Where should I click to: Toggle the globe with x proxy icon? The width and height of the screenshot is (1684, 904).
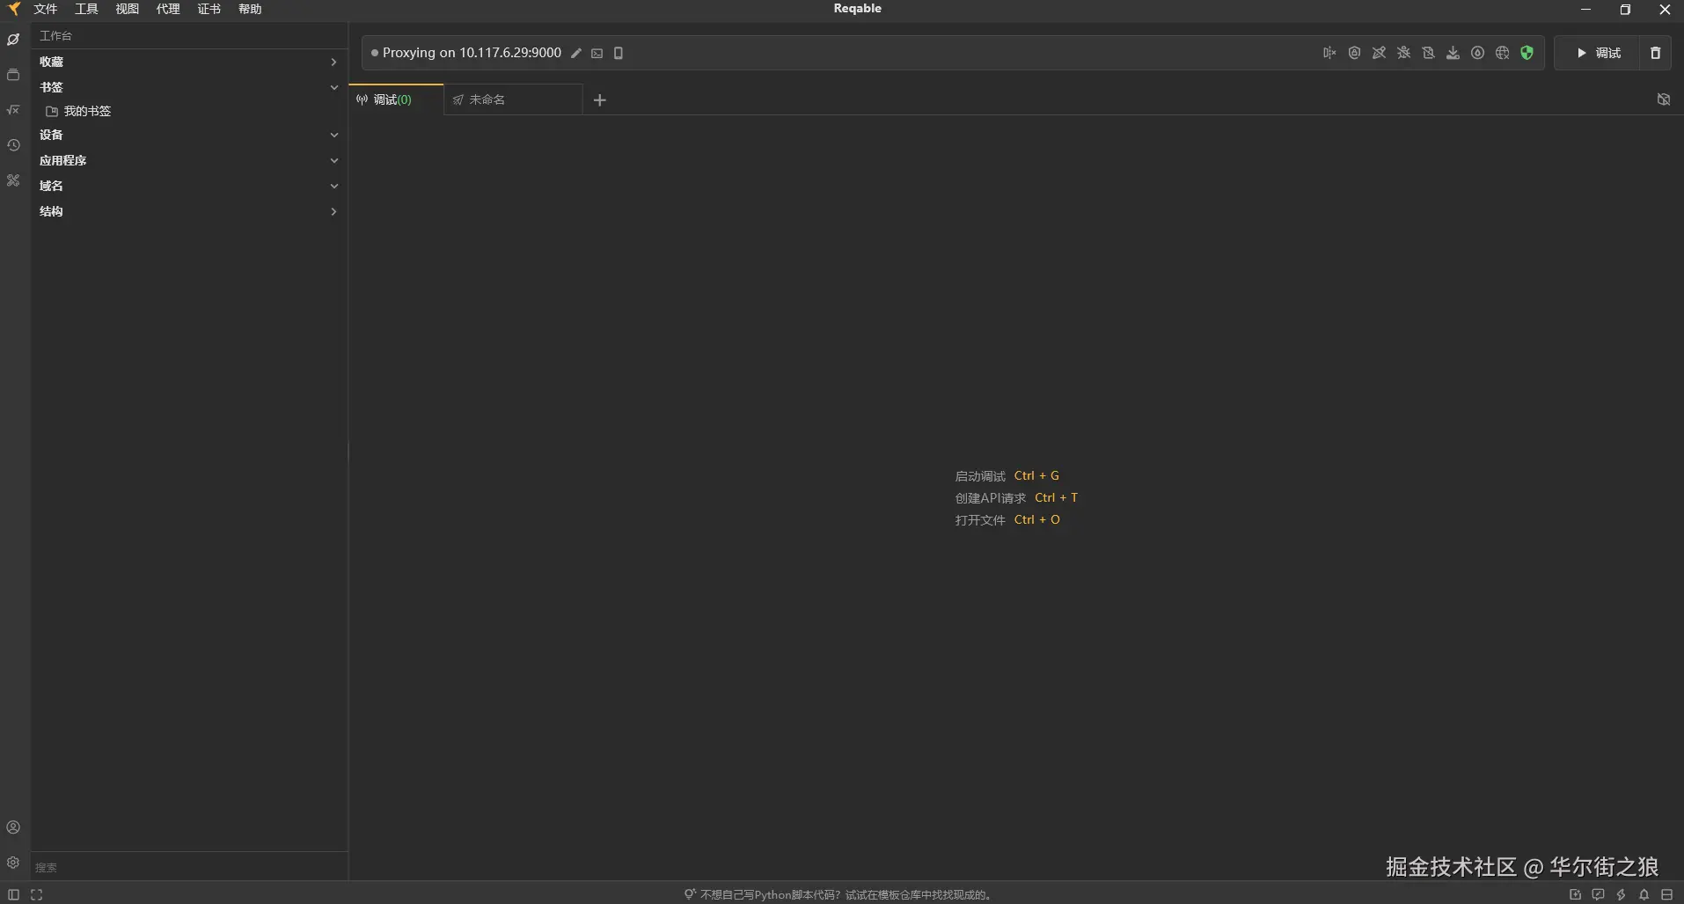tap(1502, 53)
